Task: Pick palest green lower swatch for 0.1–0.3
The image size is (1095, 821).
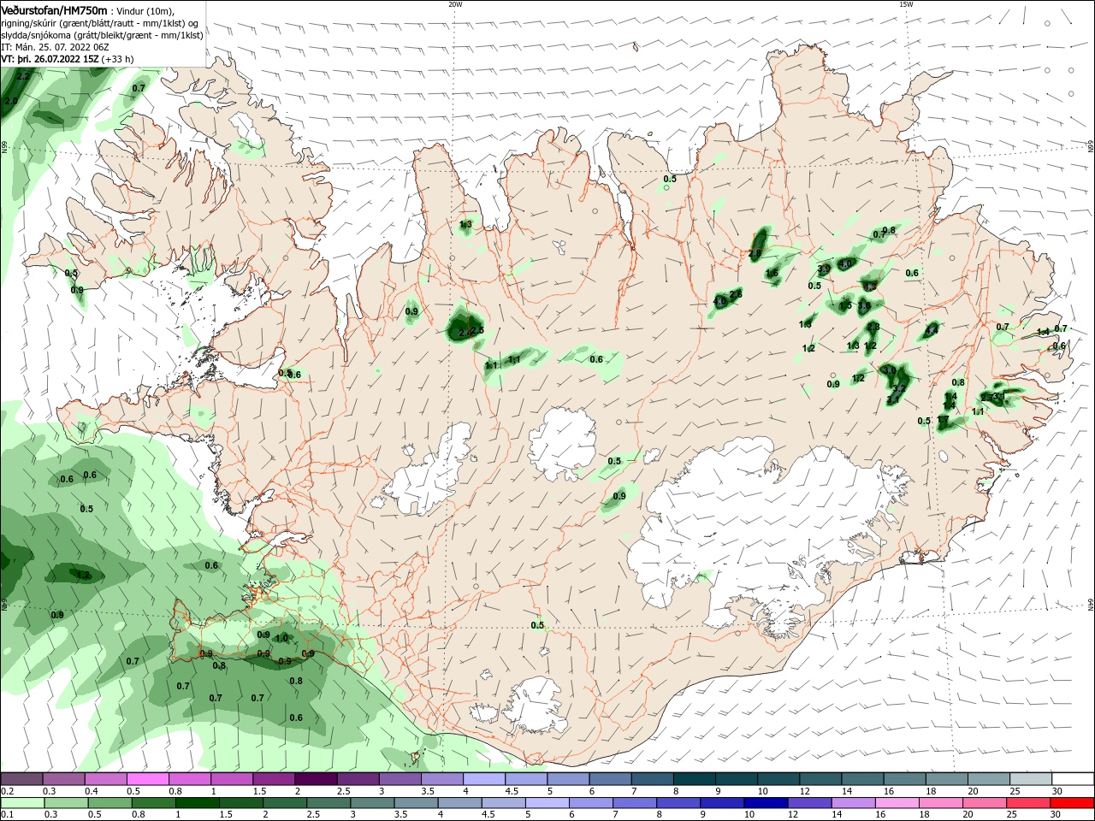Action: tap(22, 803)
